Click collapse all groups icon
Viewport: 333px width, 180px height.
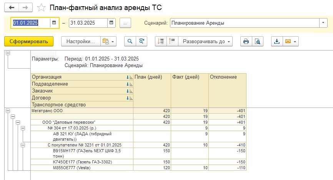tap(172, 41)
